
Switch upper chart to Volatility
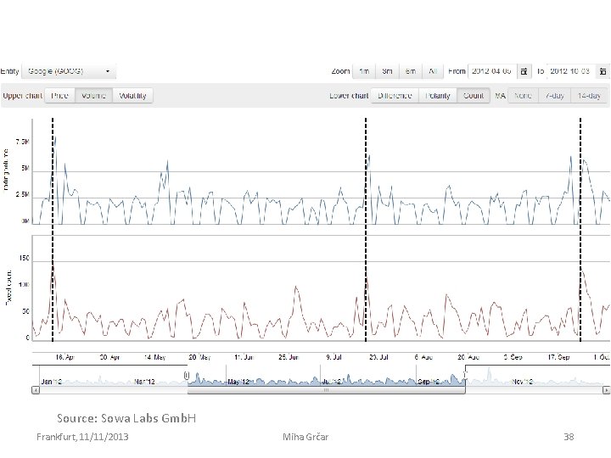[132, 95]
